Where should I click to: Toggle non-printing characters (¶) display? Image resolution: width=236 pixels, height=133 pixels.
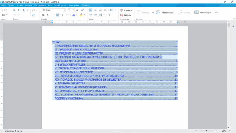coord(110,15)
